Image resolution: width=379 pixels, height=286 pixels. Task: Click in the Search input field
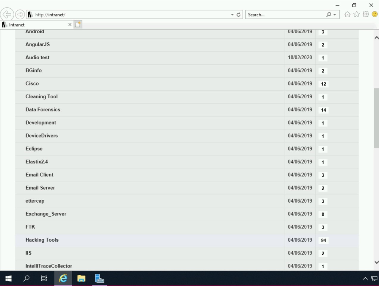pyautogui.click(x=286, y=15)
